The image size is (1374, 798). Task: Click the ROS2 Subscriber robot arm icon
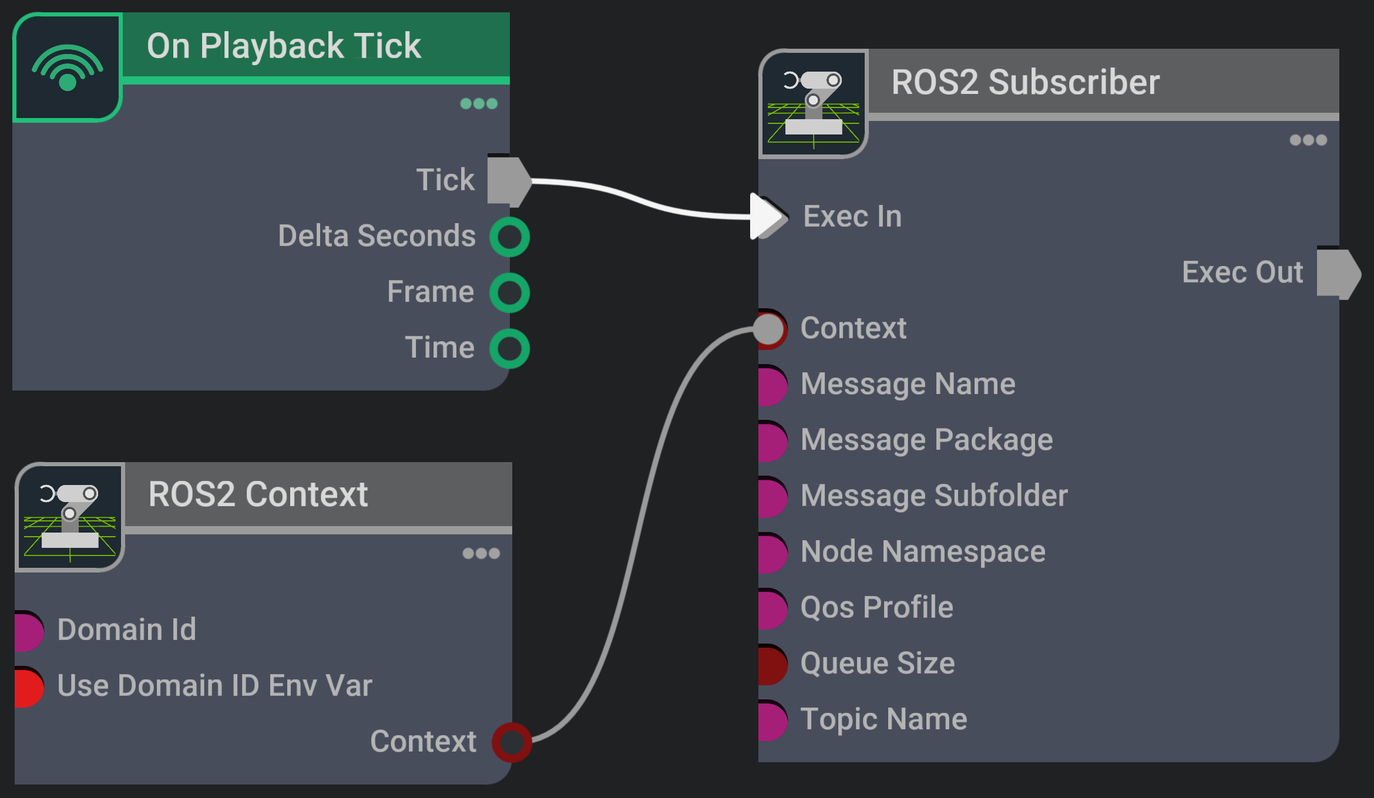pyautogui.click(x=814, y=105)
